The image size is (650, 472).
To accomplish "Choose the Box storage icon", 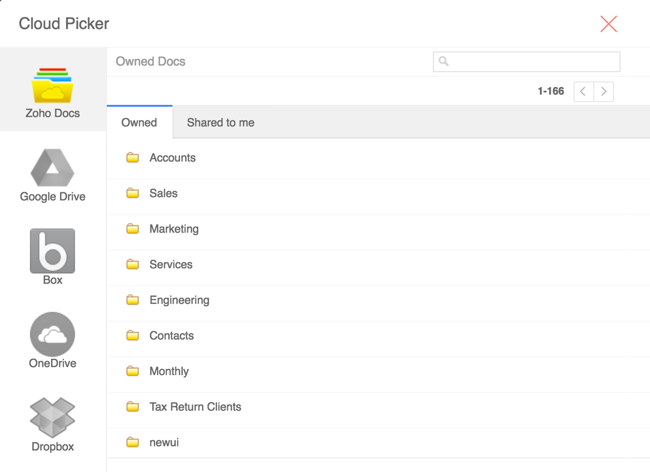I will point(52,251).
